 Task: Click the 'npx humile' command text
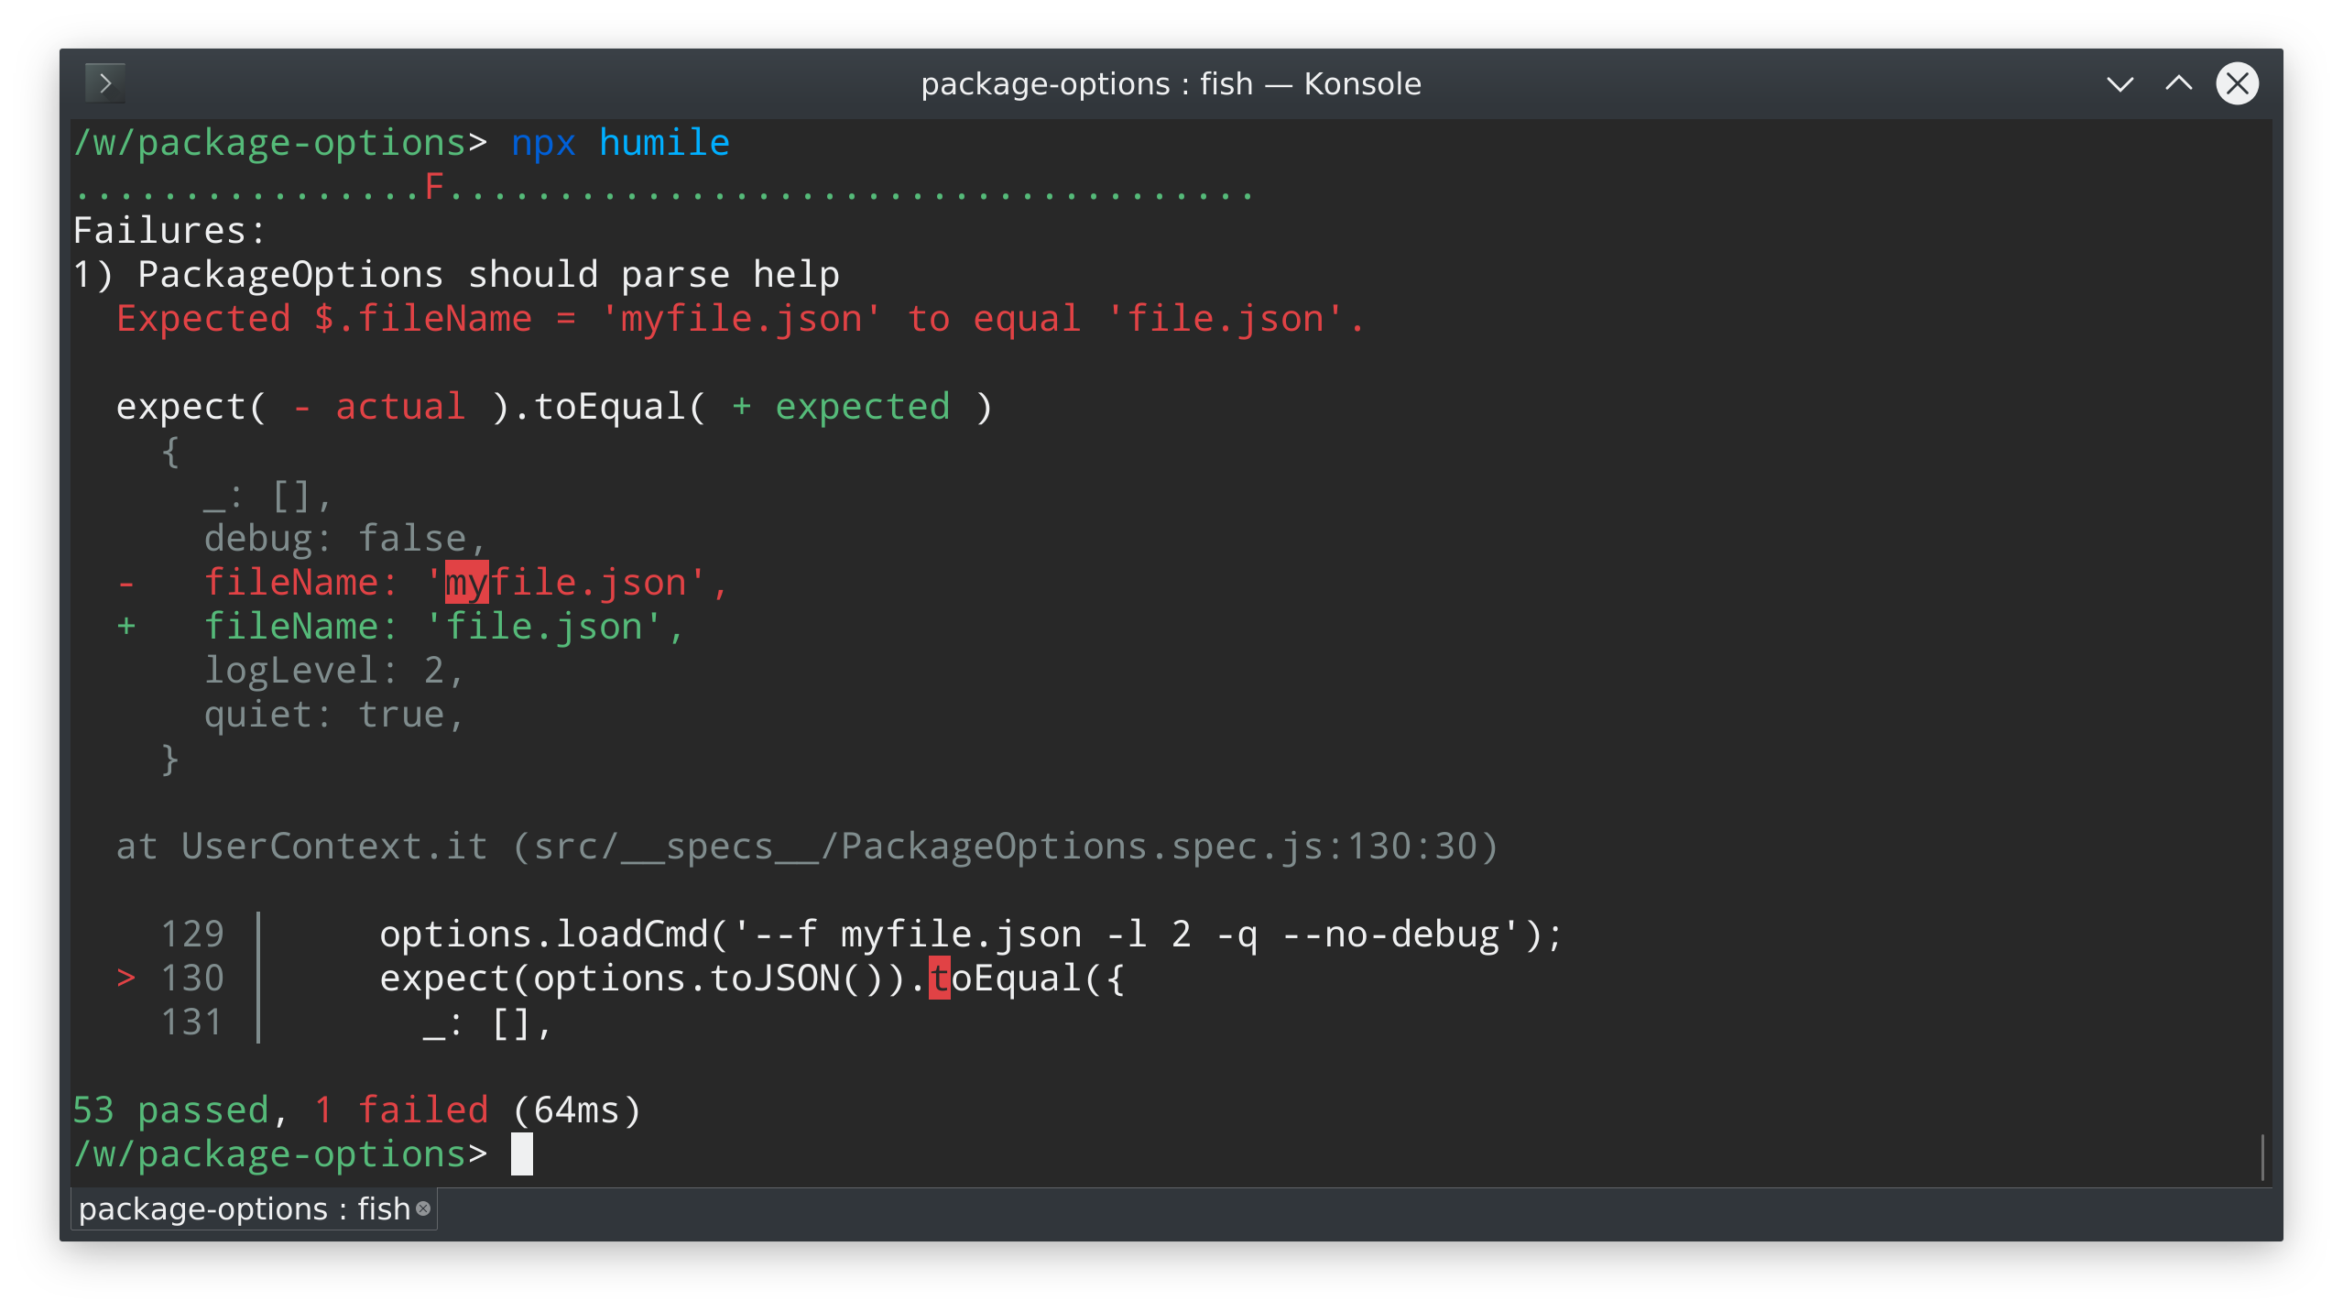pos(620,143)
